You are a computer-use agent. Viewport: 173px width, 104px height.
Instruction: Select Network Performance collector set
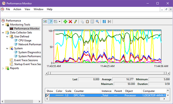[30, 45]
